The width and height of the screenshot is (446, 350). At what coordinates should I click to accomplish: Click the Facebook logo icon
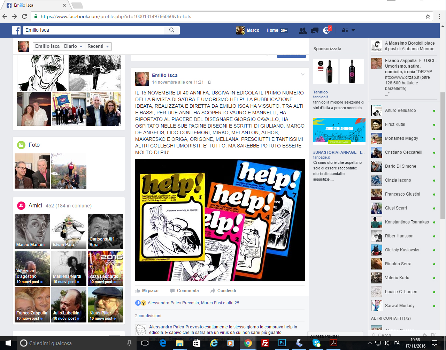pyautogui.click(x=16, y=30)
